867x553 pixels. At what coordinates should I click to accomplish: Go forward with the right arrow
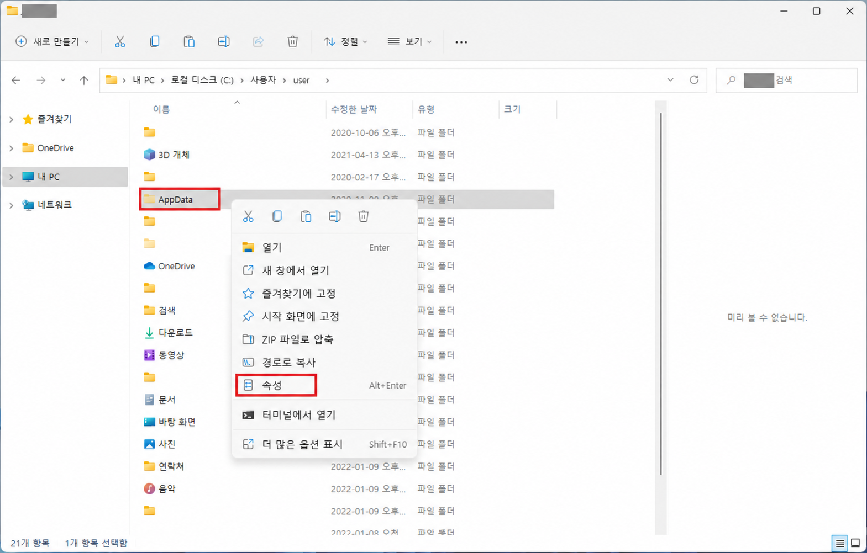(x=41, y=81)
